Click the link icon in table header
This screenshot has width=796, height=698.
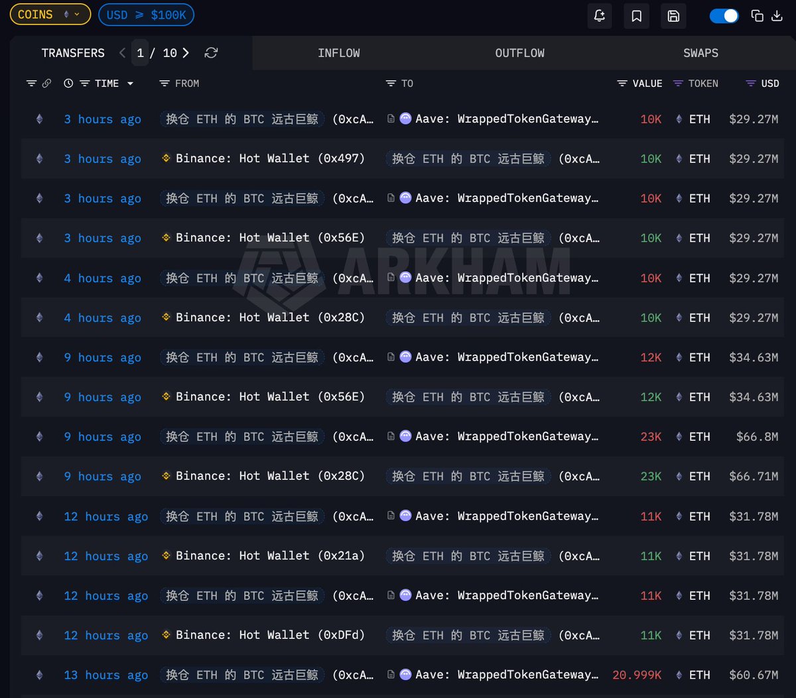coord(46,84)
